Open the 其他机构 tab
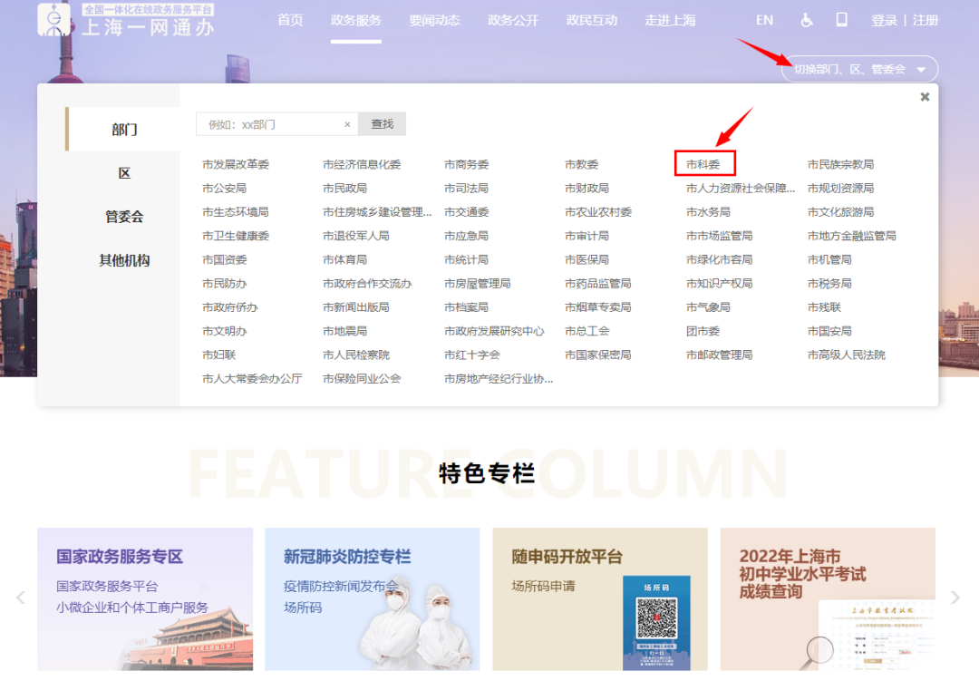The width and height of the screenshot is (979, 700). [x=124, y=260]
